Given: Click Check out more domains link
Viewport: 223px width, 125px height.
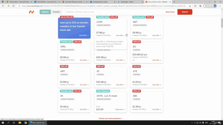Looking at the screenshot, I should pyautogui.click(x=111, y=118).
